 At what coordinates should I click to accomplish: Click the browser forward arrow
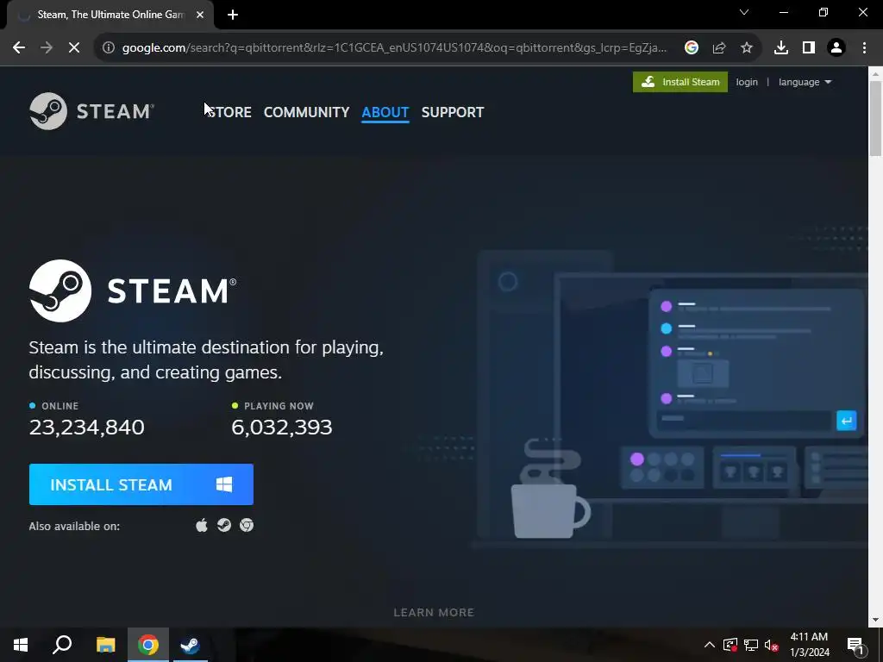(47, 48)
